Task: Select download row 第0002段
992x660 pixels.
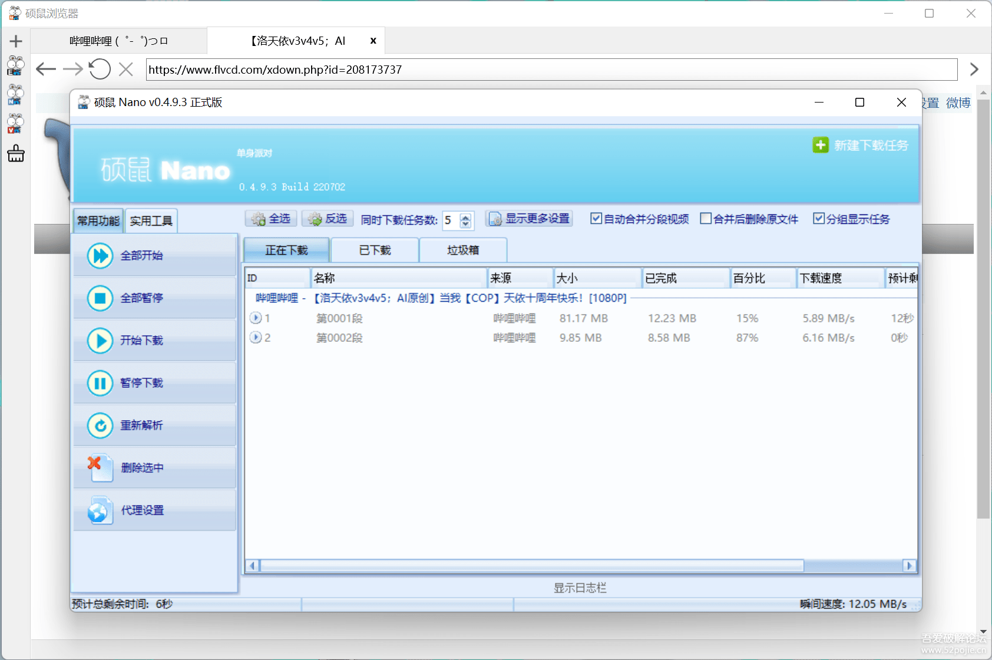Action: tap(581, 338)
